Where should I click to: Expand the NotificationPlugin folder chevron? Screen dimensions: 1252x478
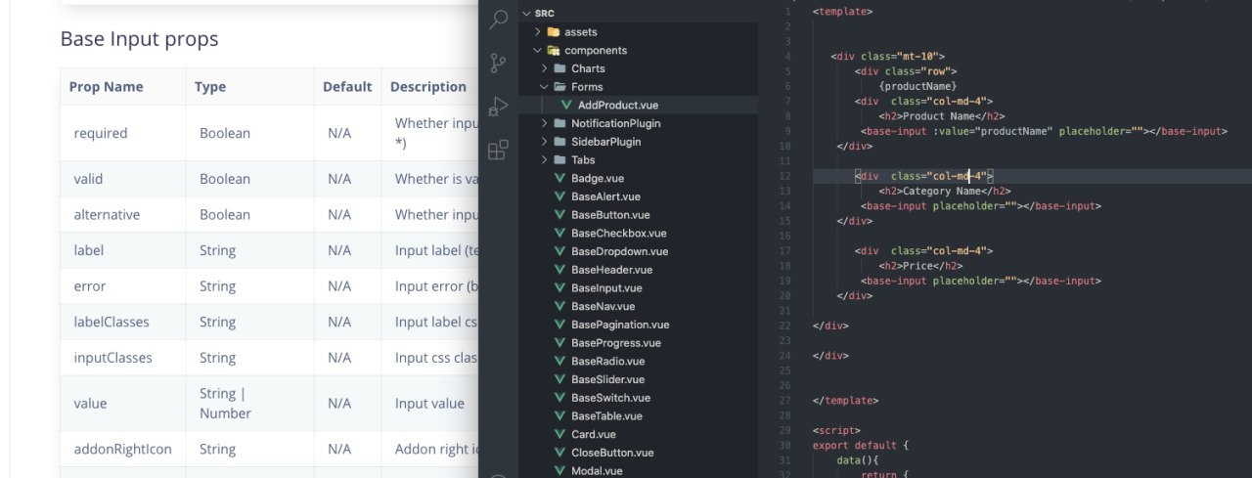pos(545,123)
